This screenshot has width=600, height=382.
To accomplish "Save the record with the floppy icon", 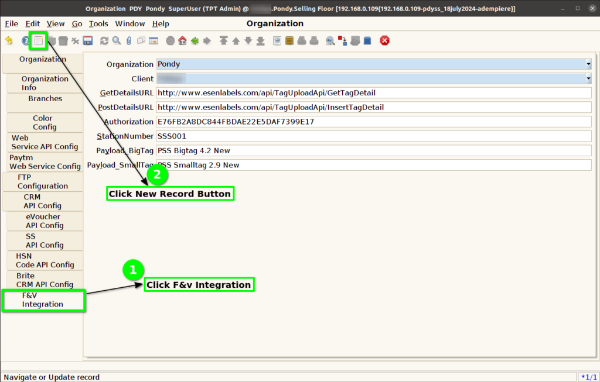I will tap(88, 40).
